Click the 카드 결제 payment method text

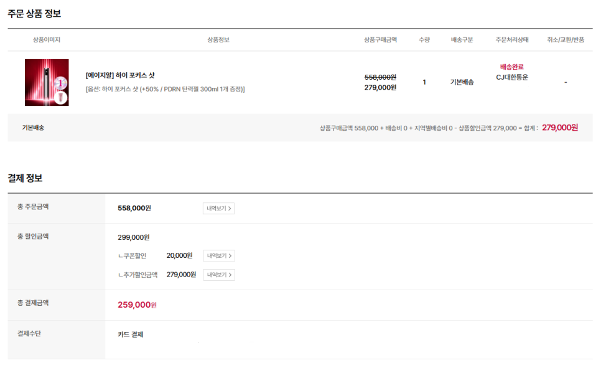click(x=130, y=334)
